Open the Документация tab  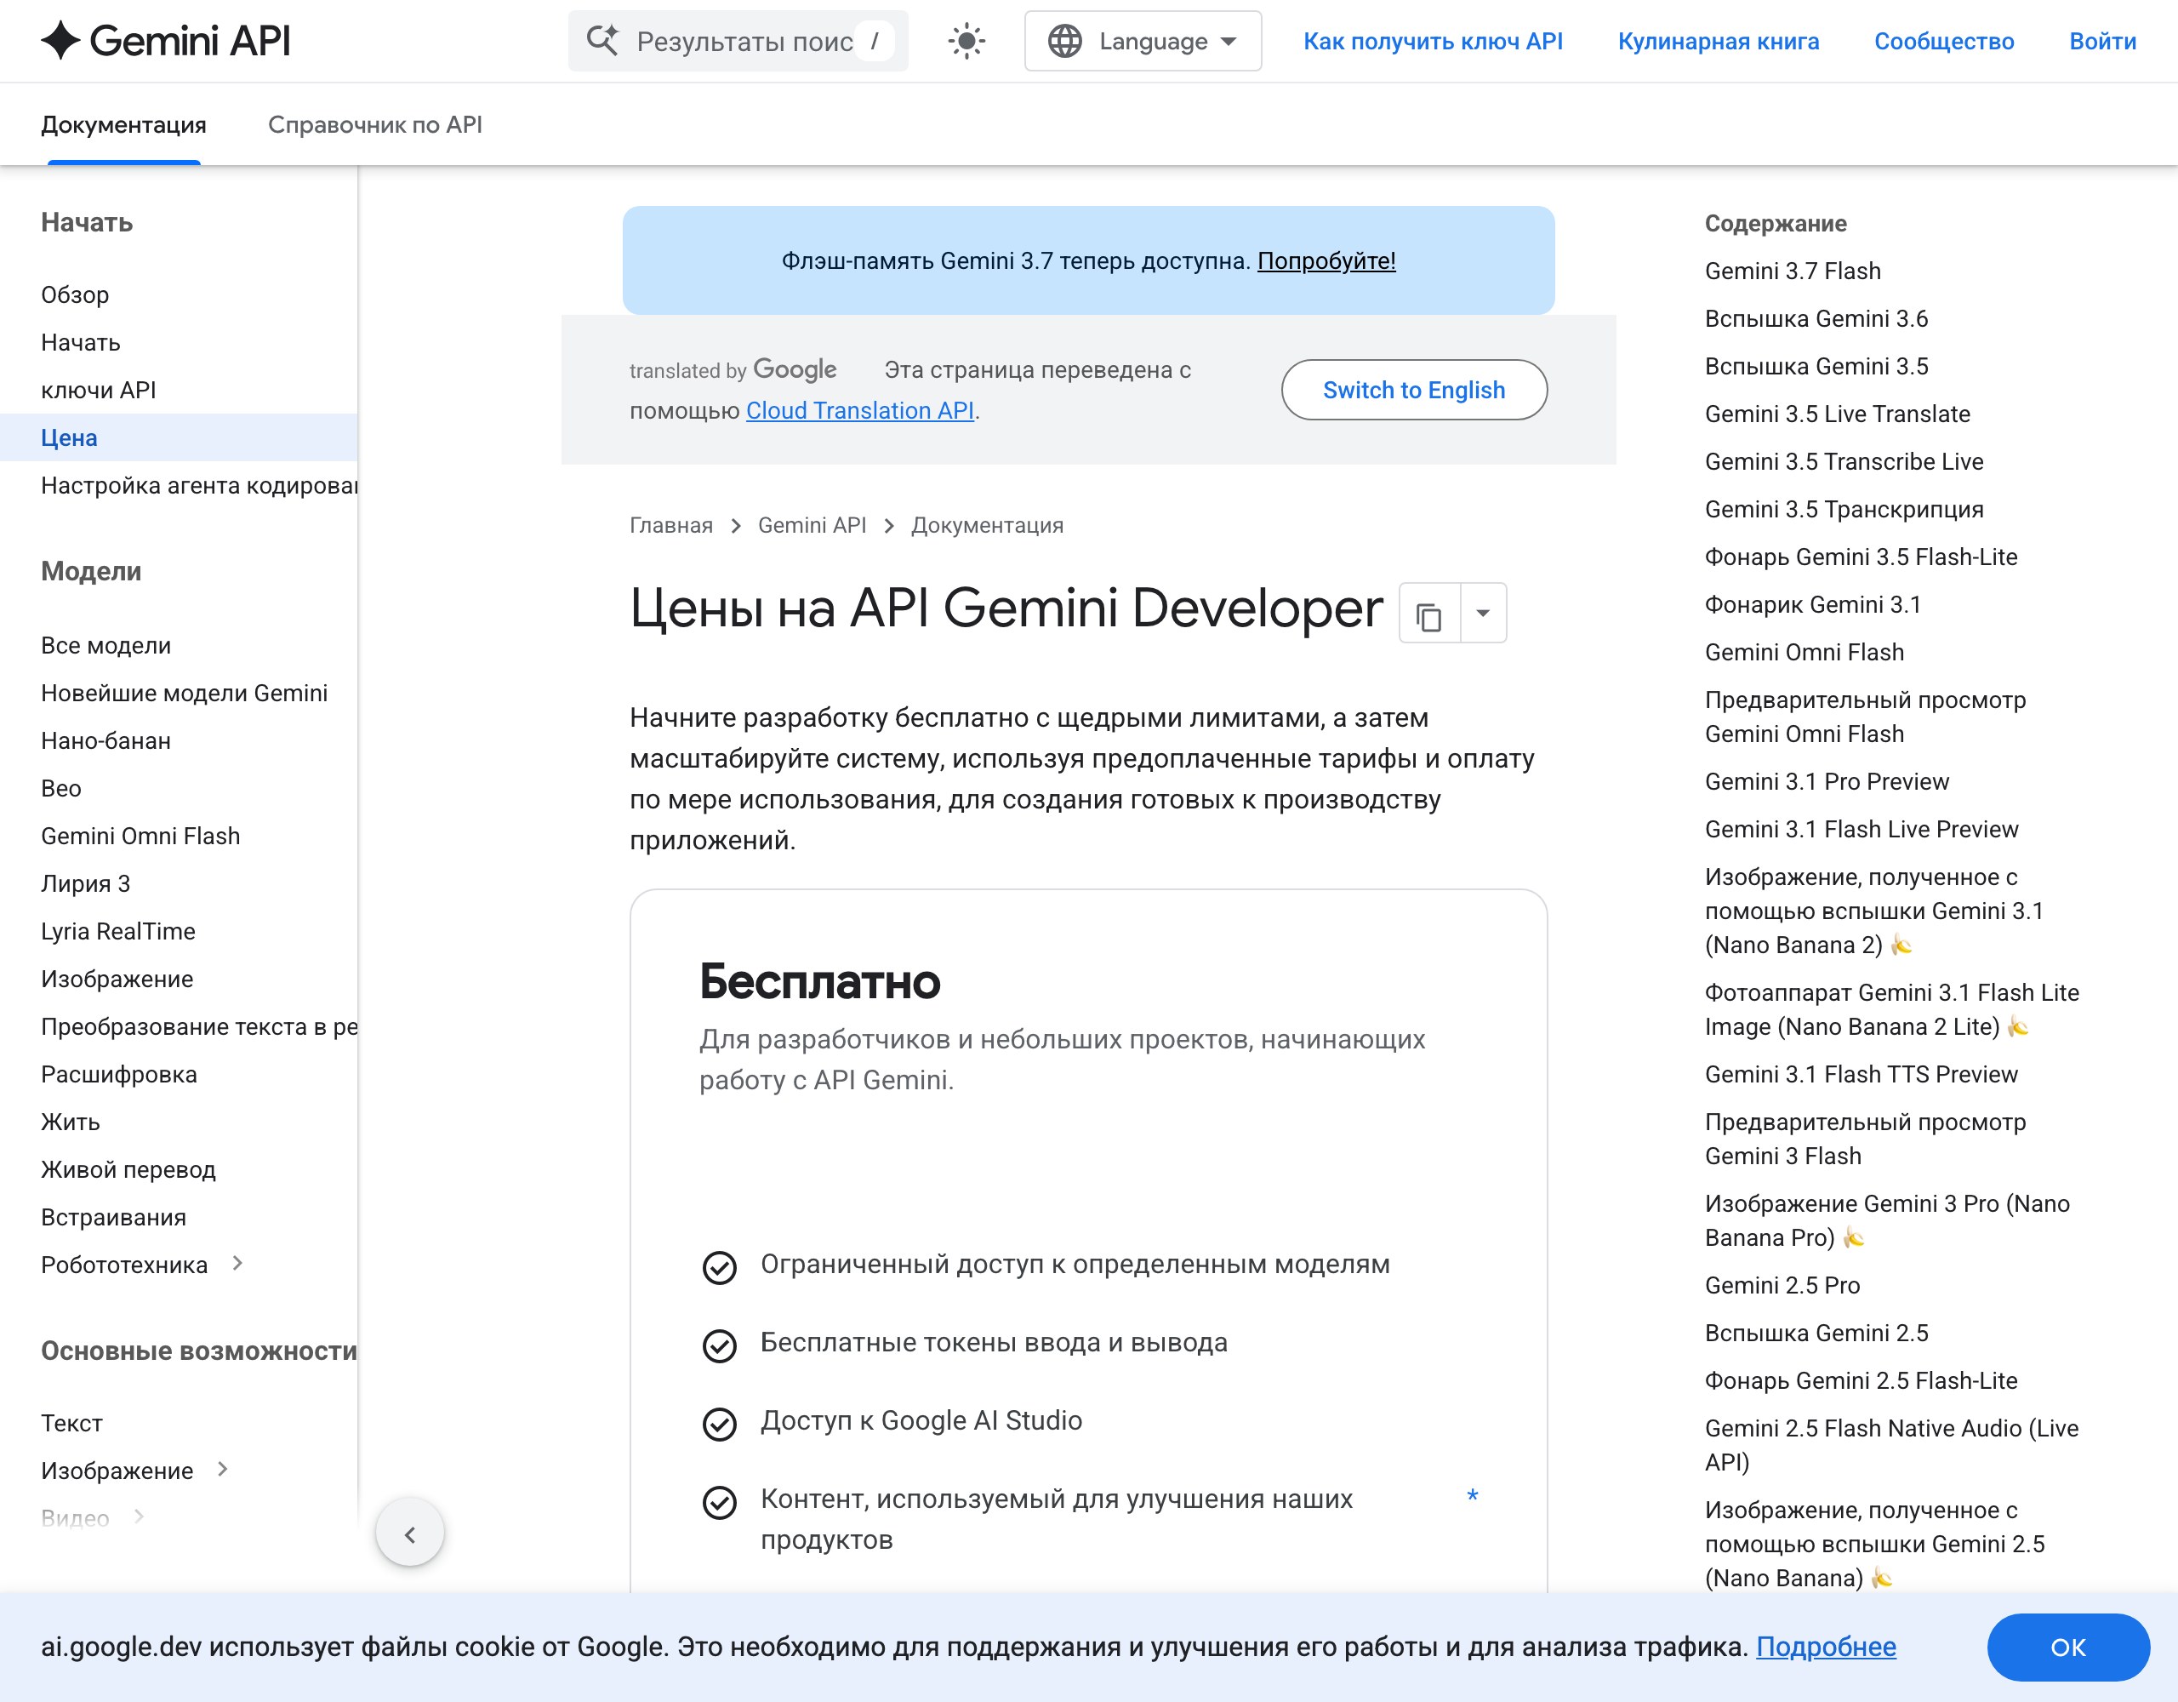[x=123, y=125]
